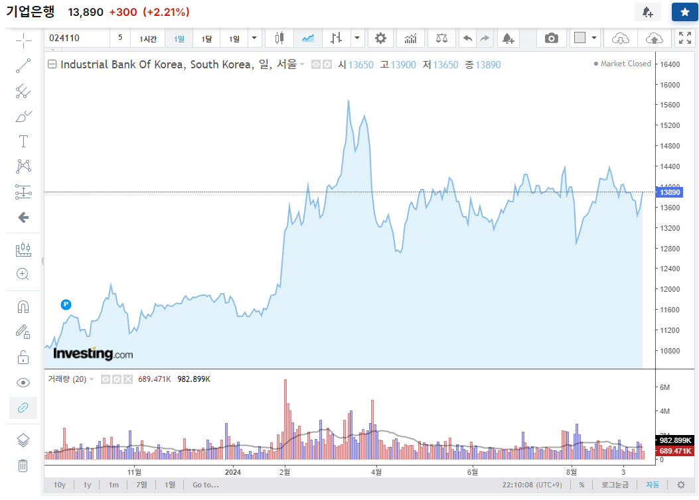This screenshot has height=500, width=699.
Task: Select the 5 minute interval
Action: pos(120,38)
